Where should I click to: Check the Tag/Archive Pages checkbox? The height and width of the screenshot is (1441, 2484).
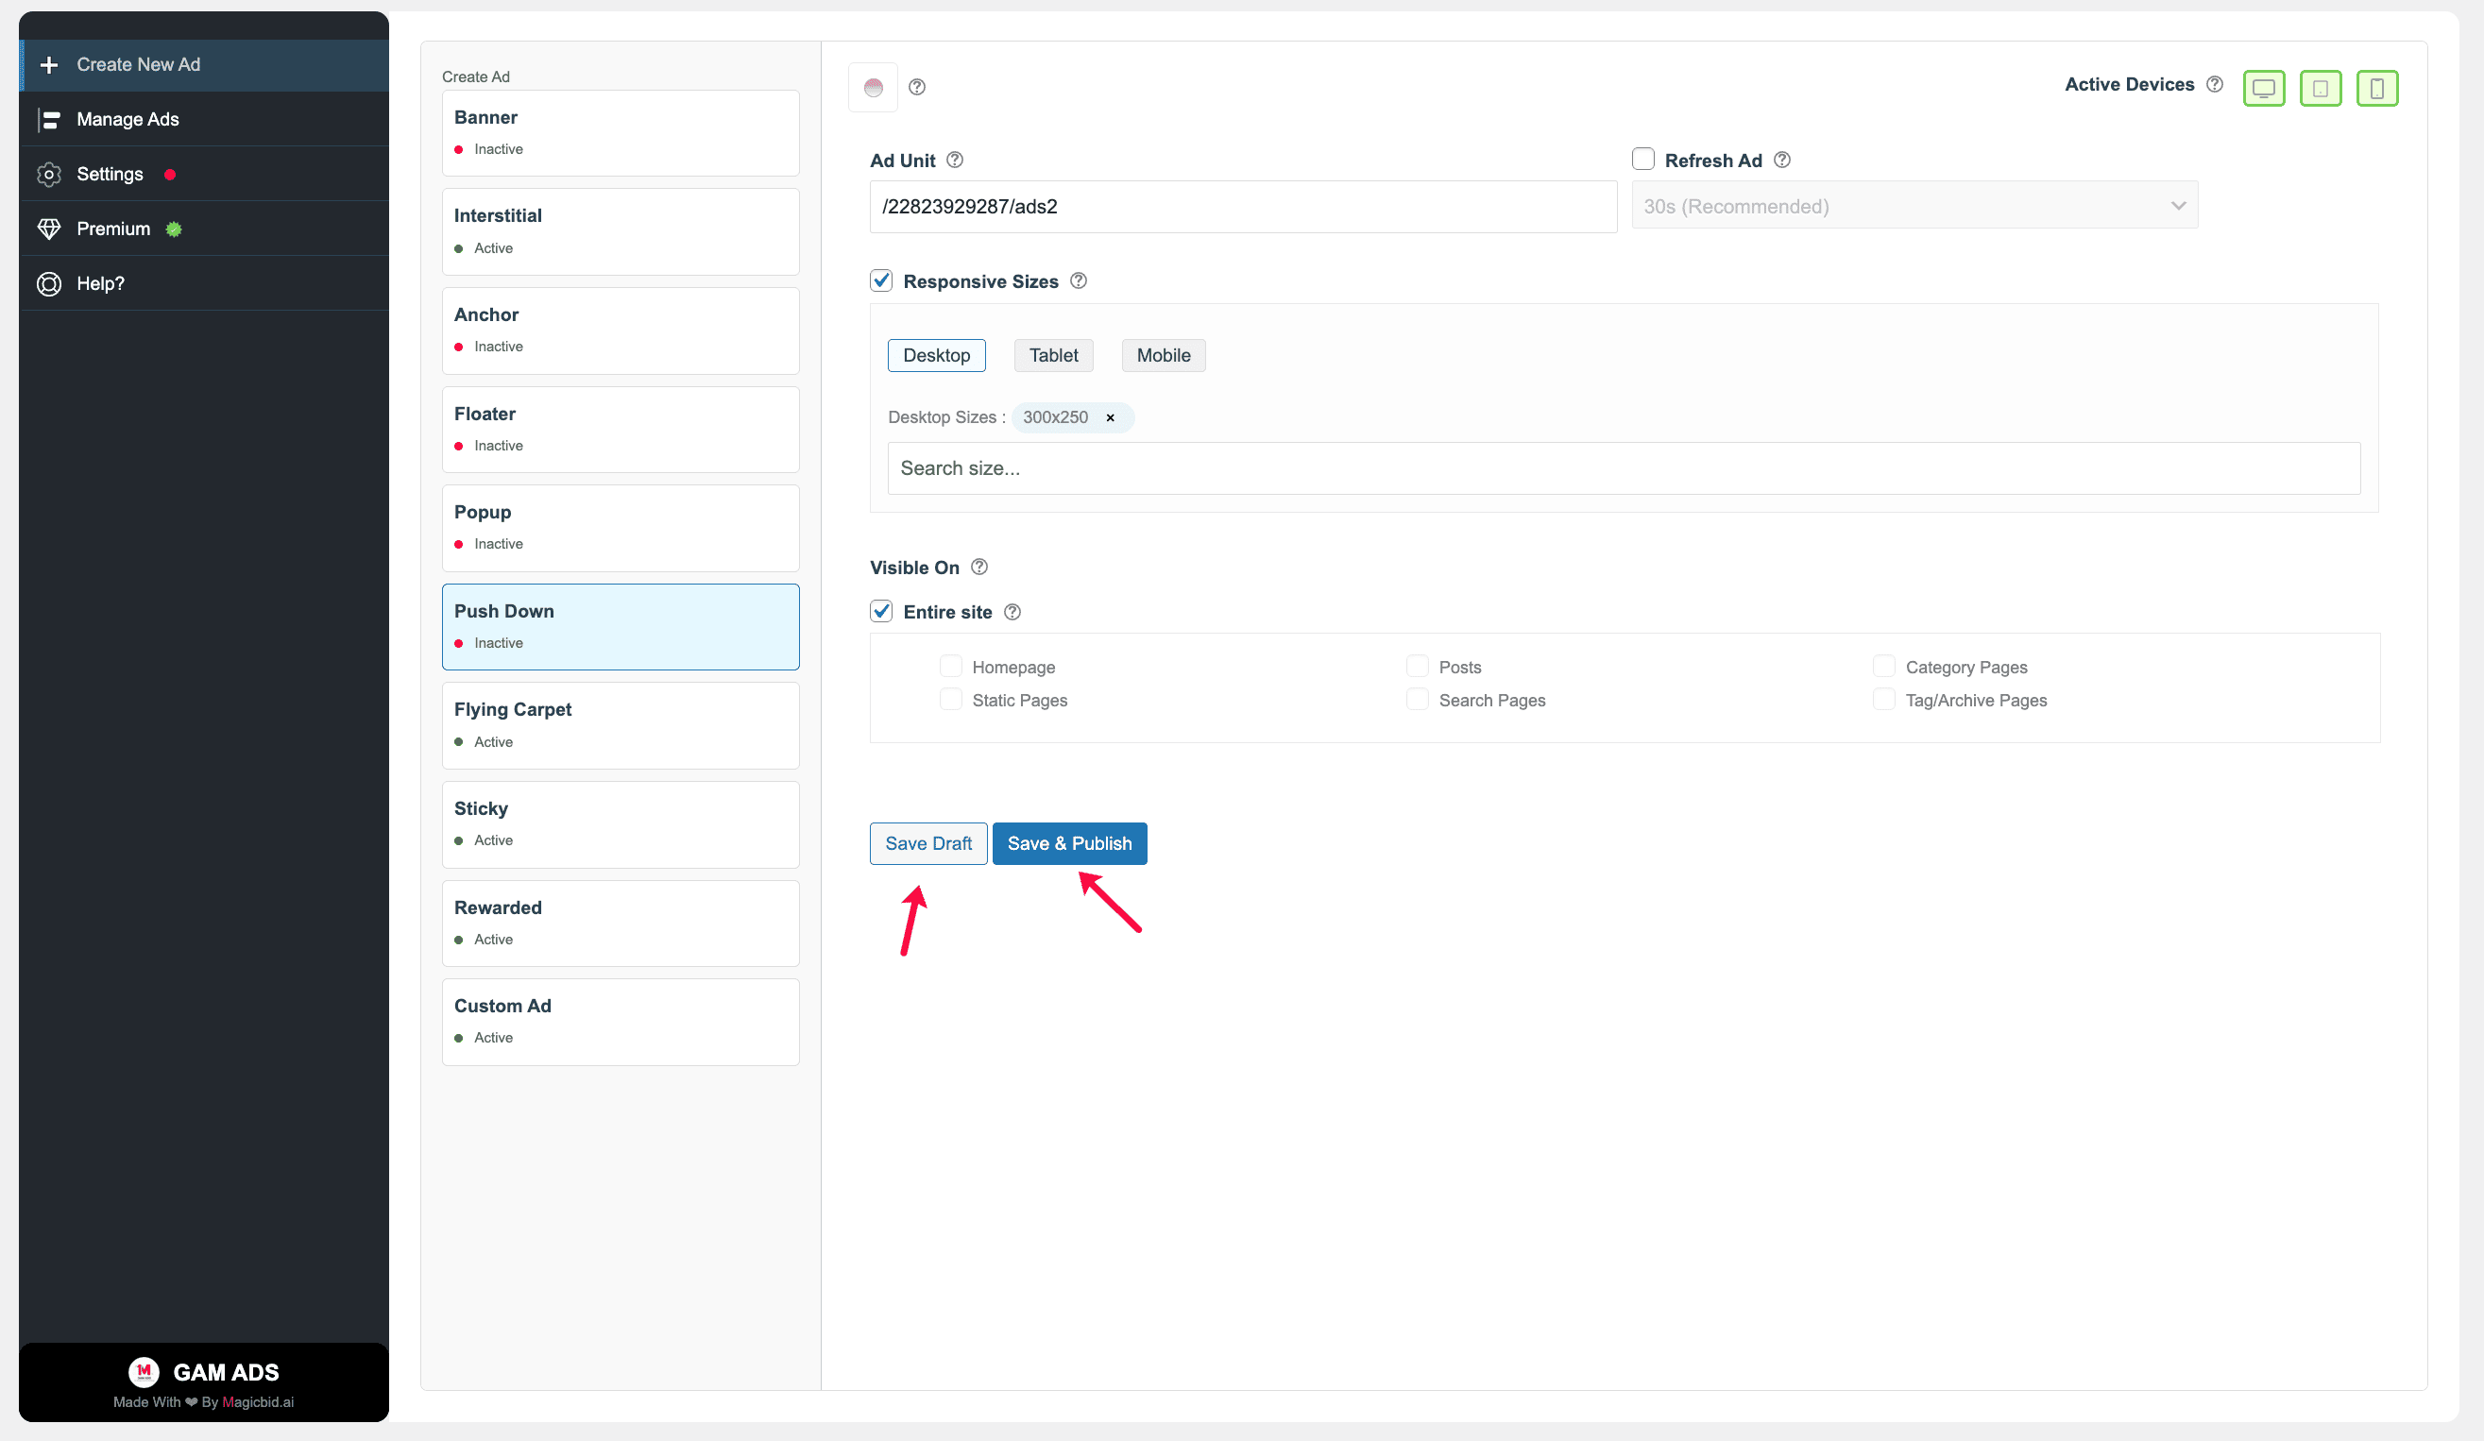(1883, 700)
